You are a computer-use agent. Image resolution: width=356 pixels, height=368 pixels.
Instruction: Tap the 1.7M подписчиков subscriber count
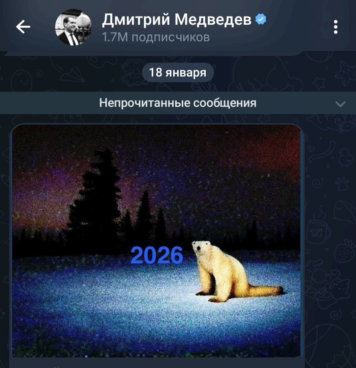(156, 37)
